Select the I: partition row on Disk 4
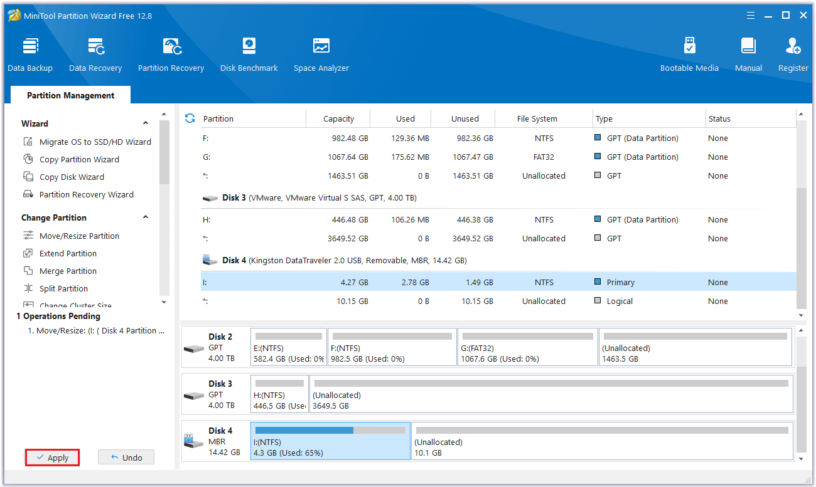Screen dimensions: 816x487 [498, 282]
